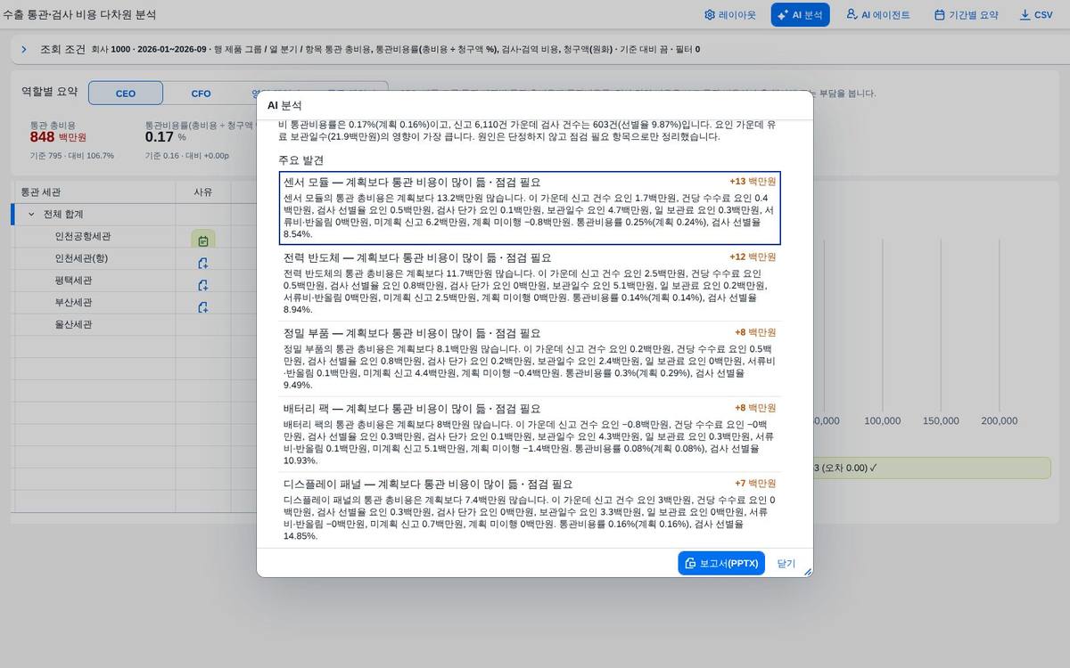This screenshot has width=1070, height=668.
Task: Click the 사유 column header
Action: [203, 191]
